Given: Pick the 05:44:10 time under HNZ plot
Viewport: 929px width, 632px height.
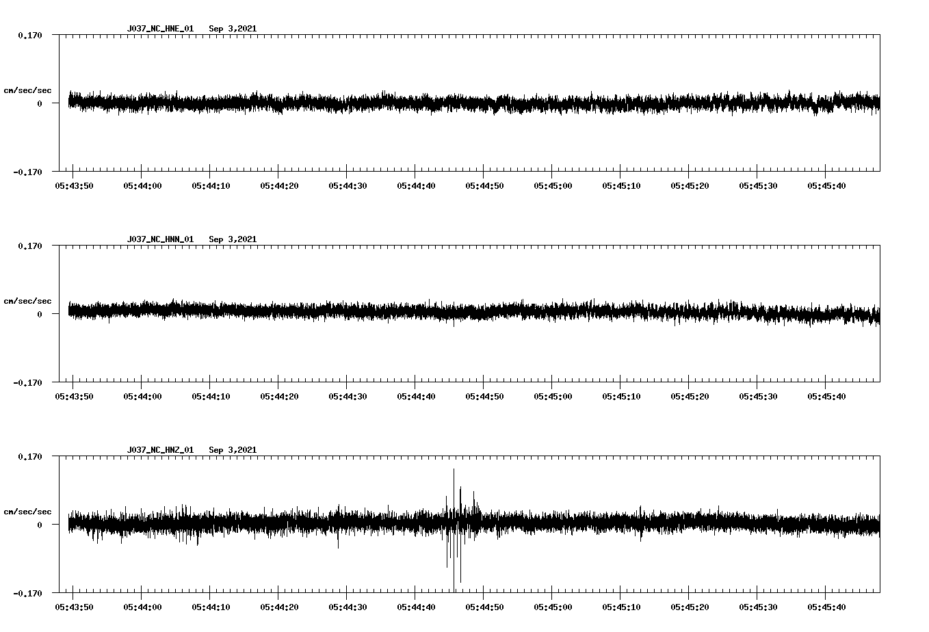Looking at the screenshot, I should click(211, 607).
